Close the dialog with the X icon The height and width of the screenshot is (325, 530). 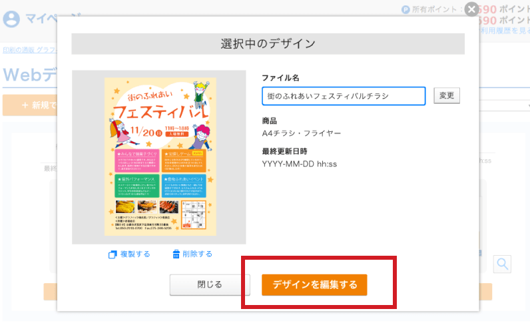[x=471, y=9]
